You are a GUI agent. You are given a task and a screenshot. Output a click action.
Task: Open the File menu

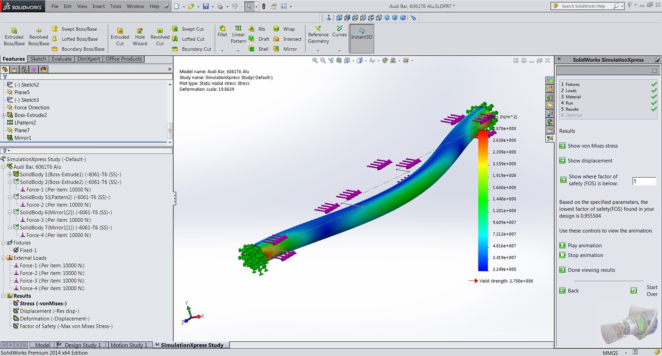(x=55, y=6)
